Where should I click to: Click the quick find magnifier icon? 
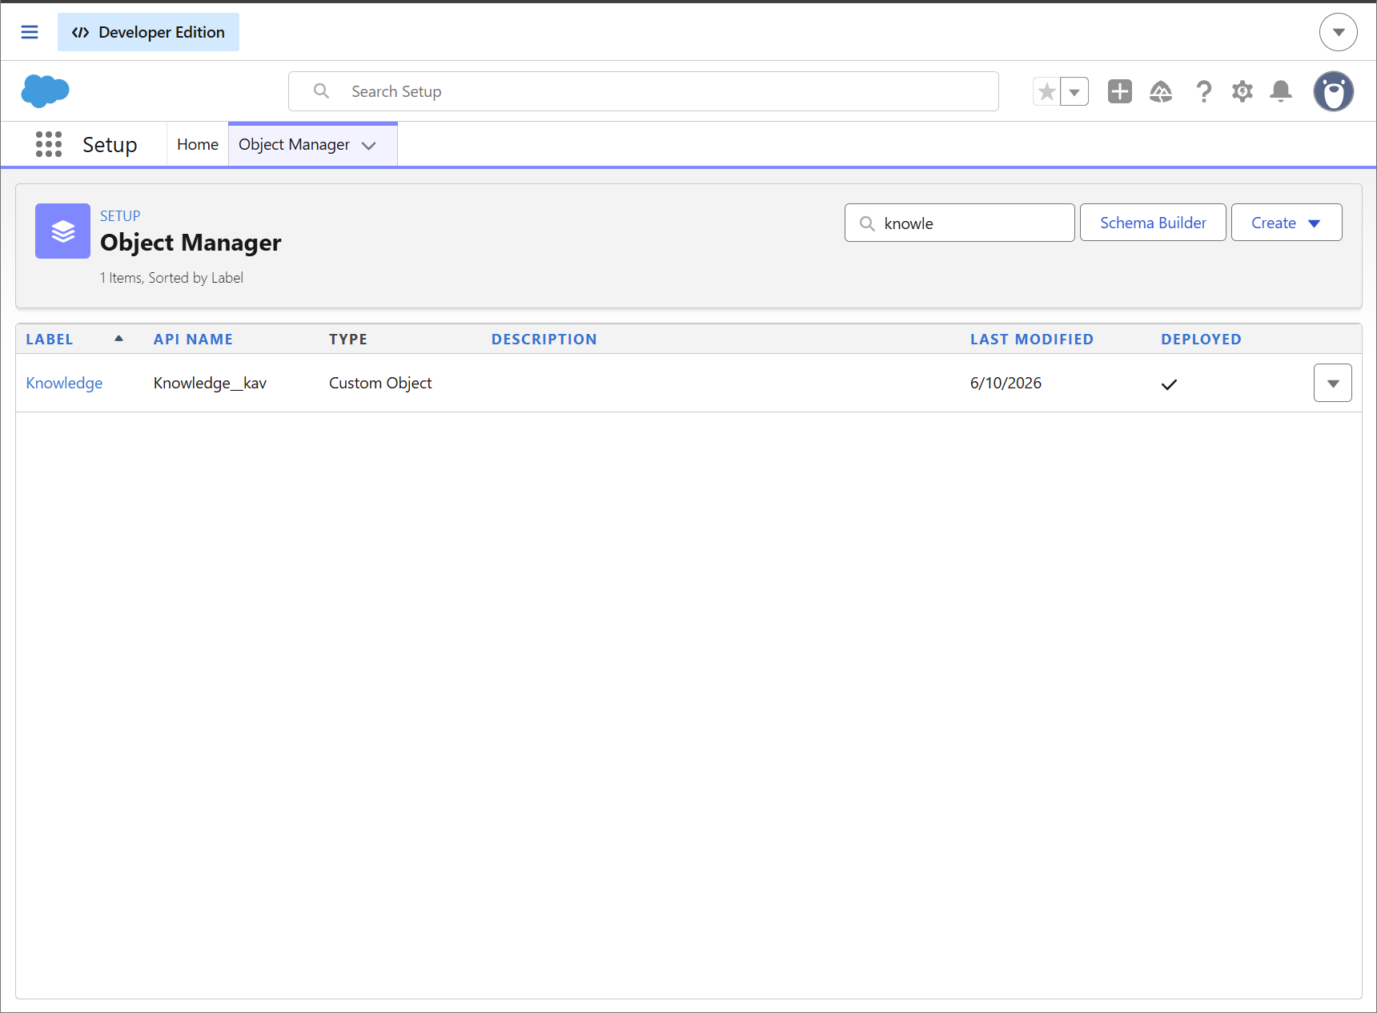click(867, 223)
